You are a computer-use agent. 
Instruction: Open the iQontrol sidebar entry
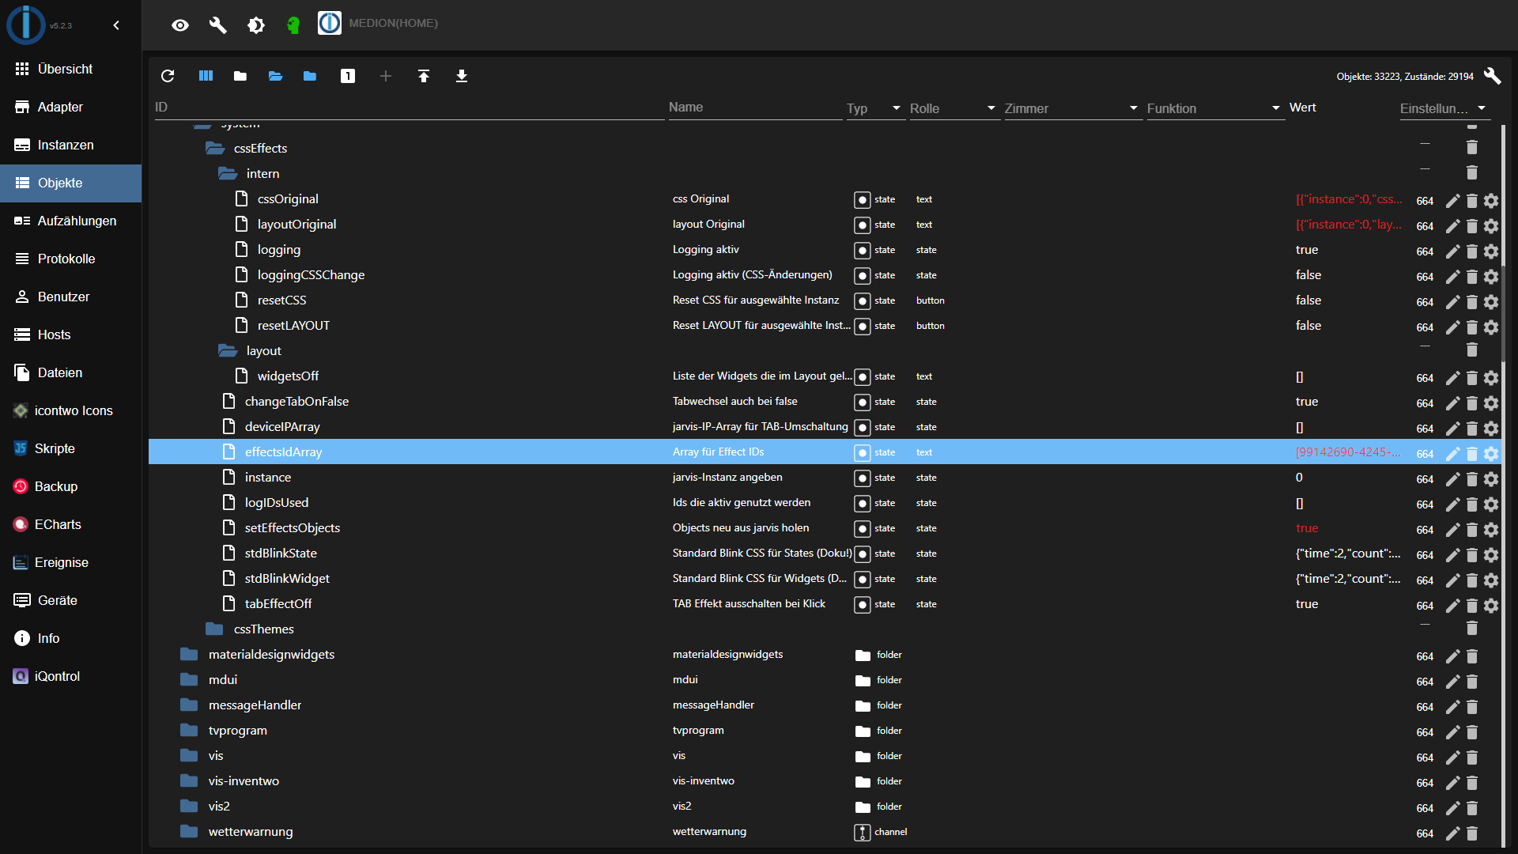(71, 676)
